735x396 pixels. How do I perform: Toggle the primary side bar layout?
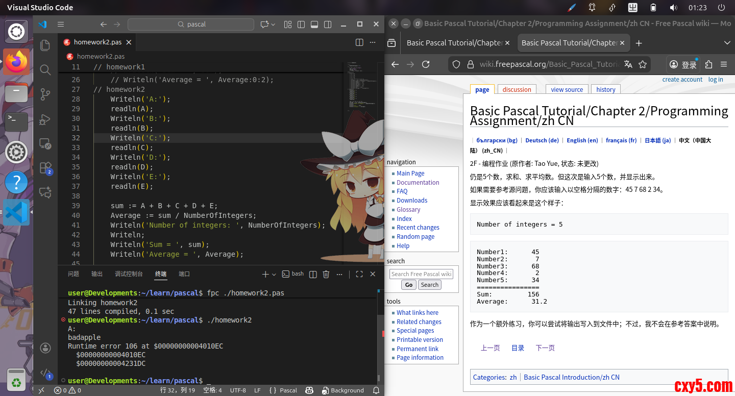point(301,24)
